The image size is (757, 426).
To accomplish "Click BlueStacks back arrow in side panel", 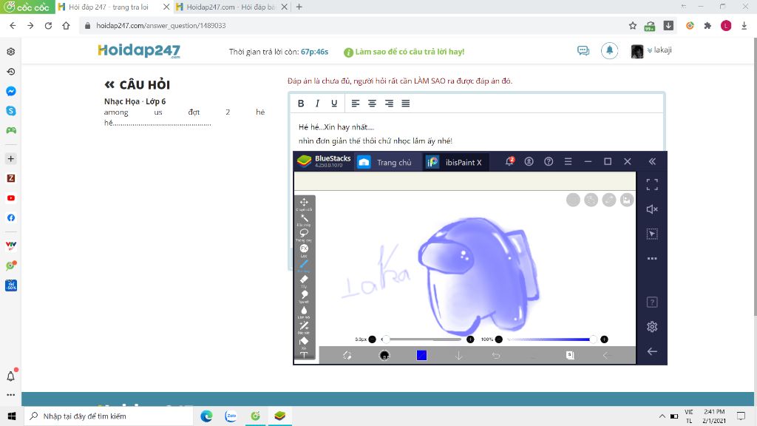I will pos(652,351).
